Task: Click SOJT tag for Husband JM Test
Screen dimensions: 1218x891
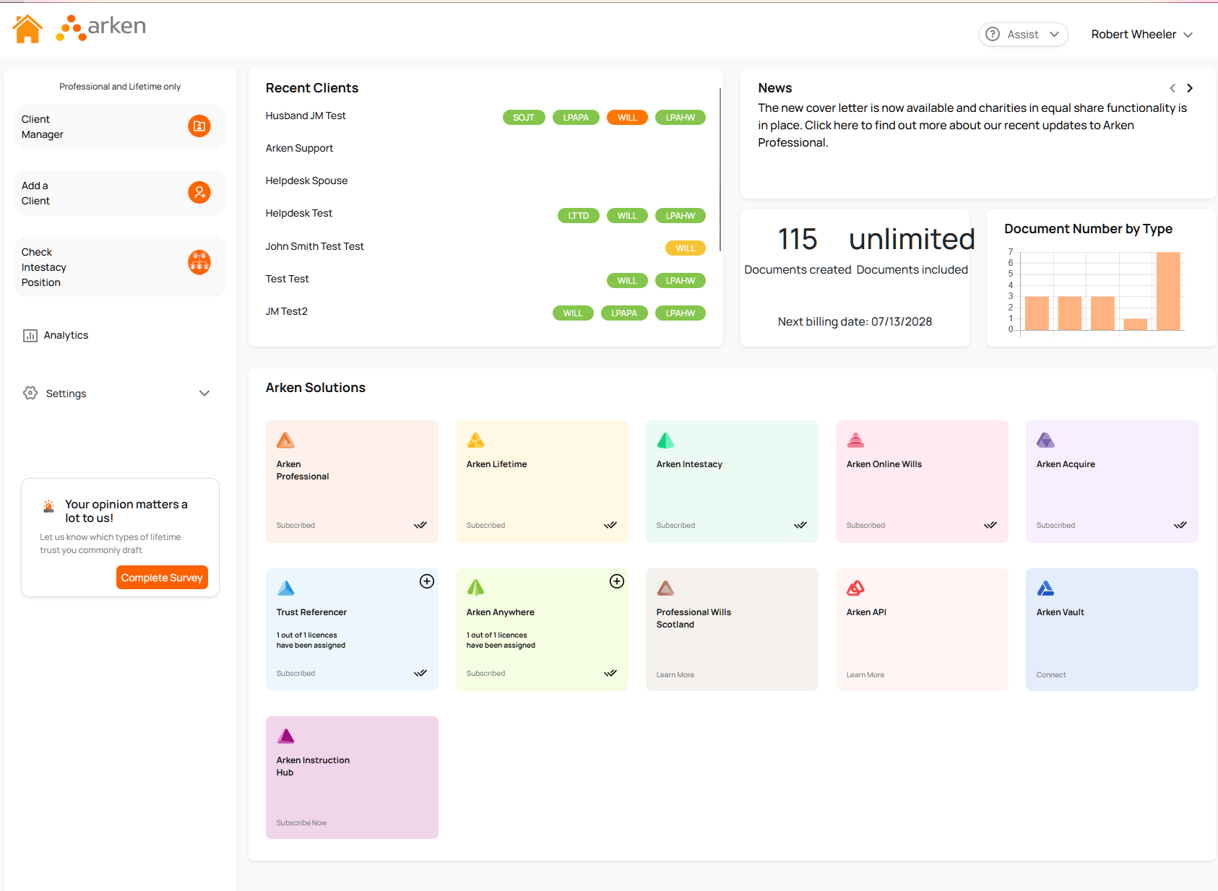Action: [x=524, y=118]
